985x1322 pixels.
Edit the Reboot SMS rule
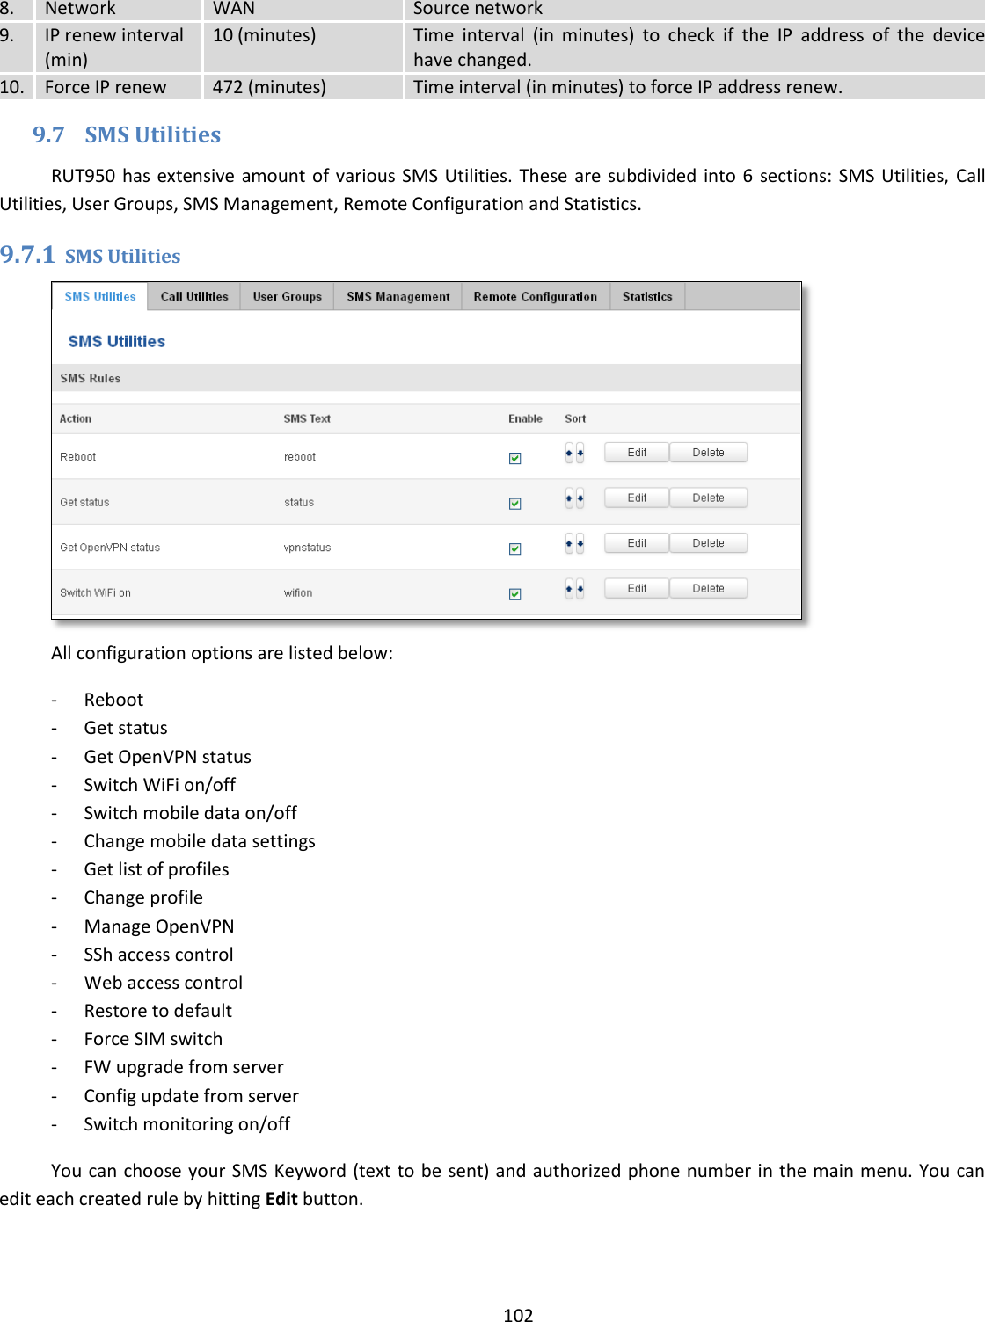(x=636, y=452)
